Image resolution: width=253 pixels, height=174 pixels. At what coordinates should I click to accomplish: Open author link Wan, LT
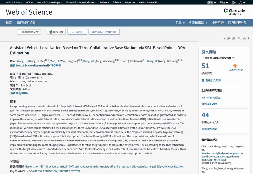coord(55,61)
